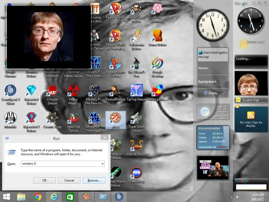Launch Iggle Pop Deluxe shortcut
Screen dimensions: 269x202
pos(74,122)
